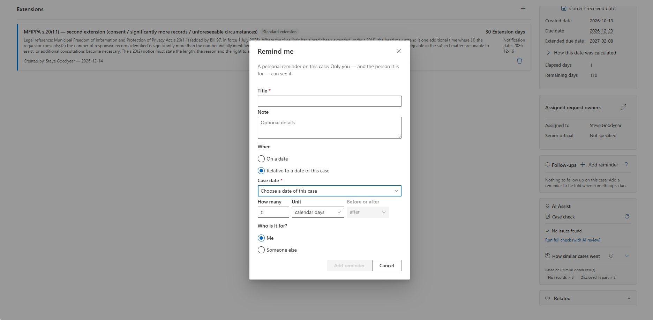The width and height of the screenshot is (653, 320).
Task: Open Correct received date link
Action: [x=592, y=8]
